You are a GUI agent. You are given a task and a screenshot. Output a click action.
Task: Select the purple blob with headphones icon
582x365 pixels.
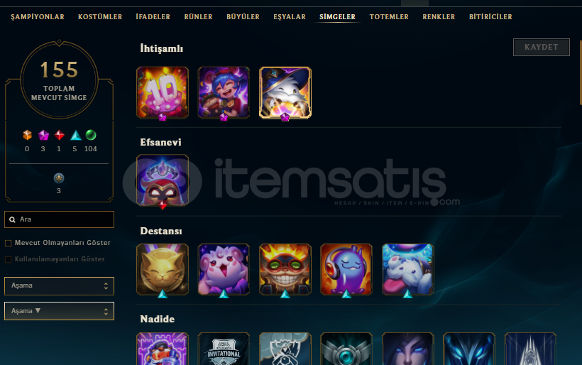click(x=346, y=269)
